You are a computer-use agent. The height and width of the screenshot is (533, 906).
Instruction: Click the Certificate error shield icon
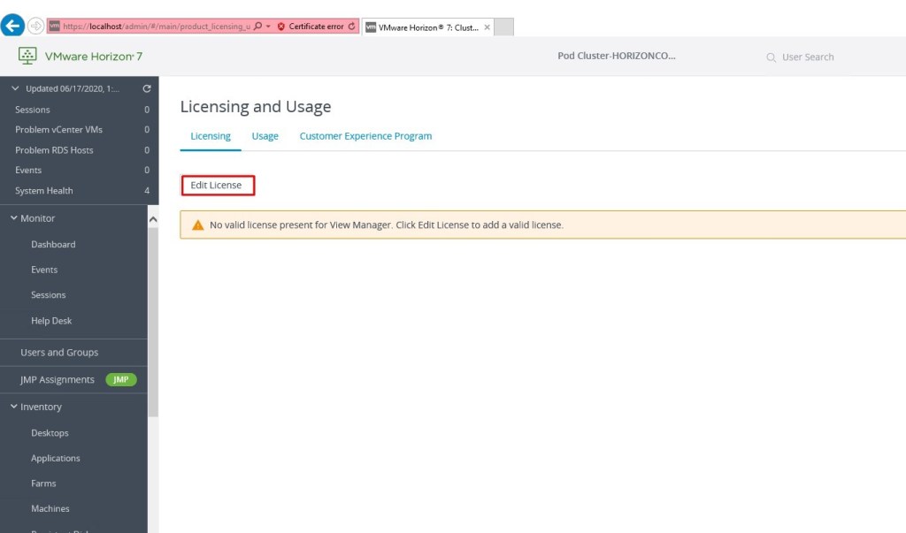(281, 27)
